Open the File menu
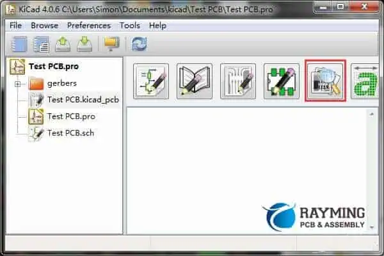 click(15, 26)
